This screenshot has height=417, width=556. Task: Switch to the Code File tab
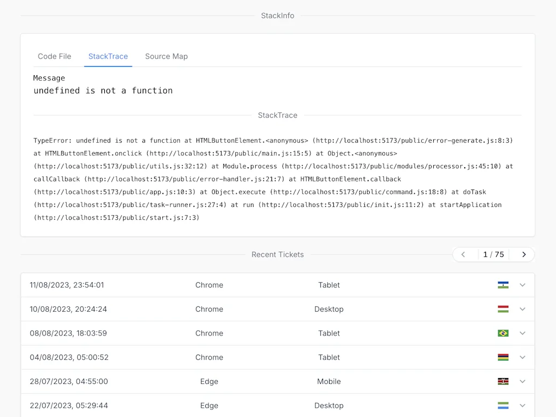(x=54, y=56)
